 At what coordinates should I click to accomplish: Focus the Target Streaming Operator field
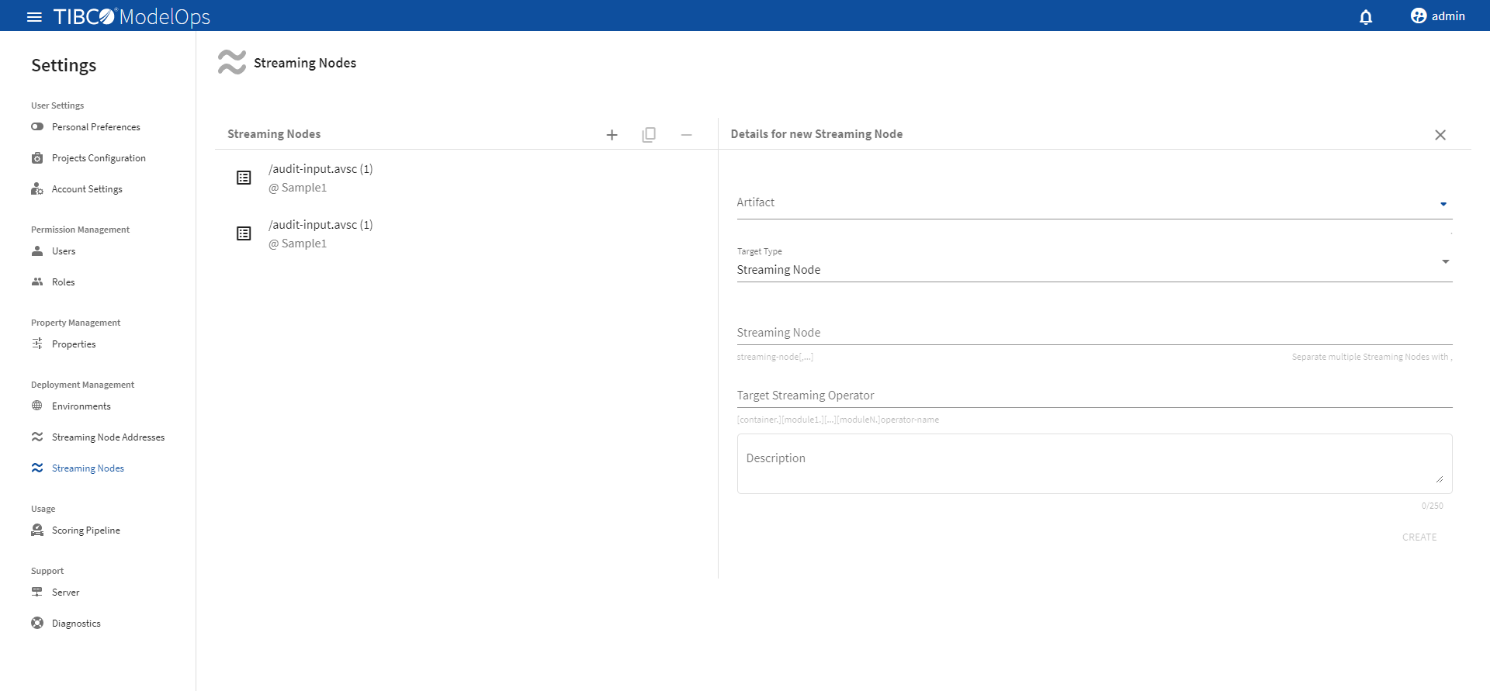point(1093,396)
